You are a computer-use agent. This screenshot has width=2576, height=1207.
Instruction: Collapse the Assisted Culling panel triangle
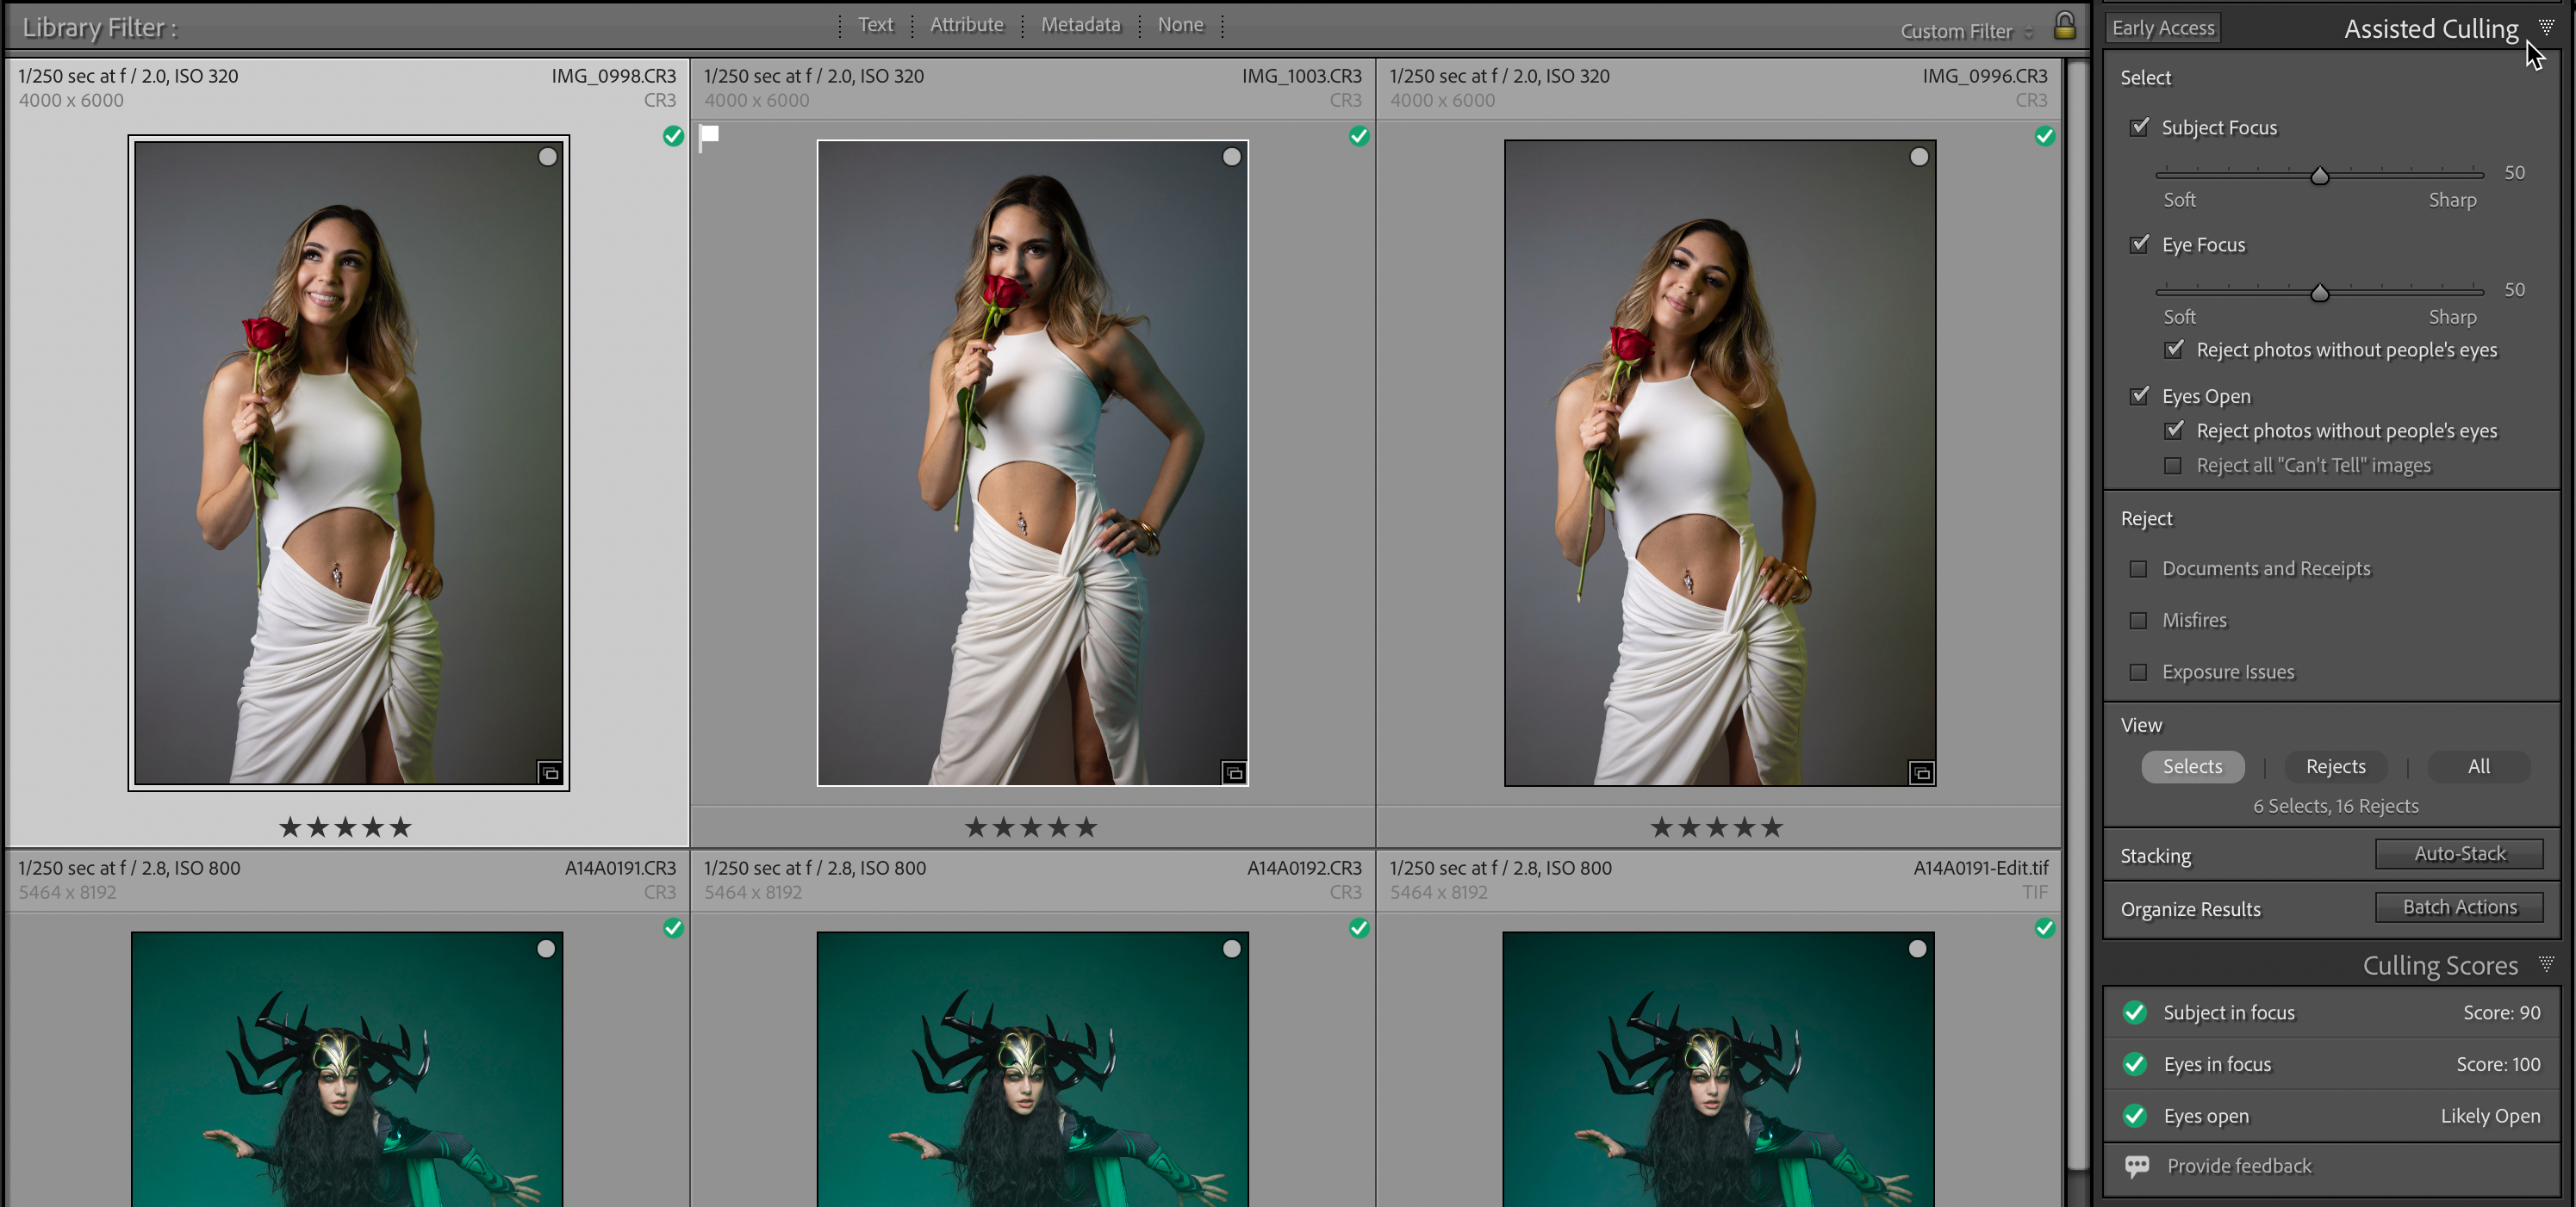tap(2546, 27)
